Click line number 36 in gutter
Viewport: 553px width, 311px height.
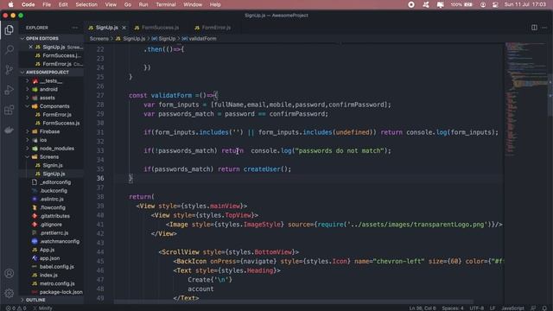[x=100, y=178]
